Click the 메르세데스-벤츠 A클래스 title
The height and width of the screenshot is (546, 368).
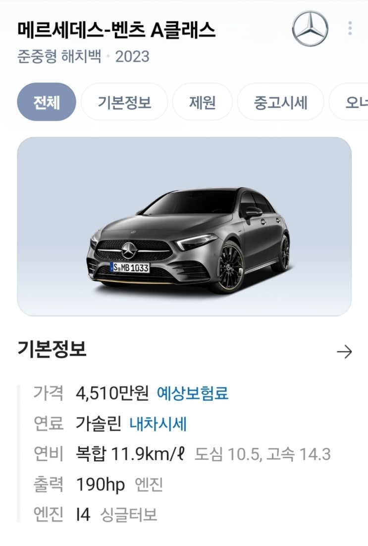pyautogui.click(x=116, y=30)
